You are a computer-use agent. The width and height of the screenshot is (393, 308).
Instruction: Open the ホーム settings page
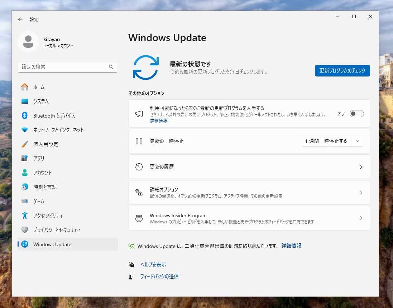coord(68,87)
